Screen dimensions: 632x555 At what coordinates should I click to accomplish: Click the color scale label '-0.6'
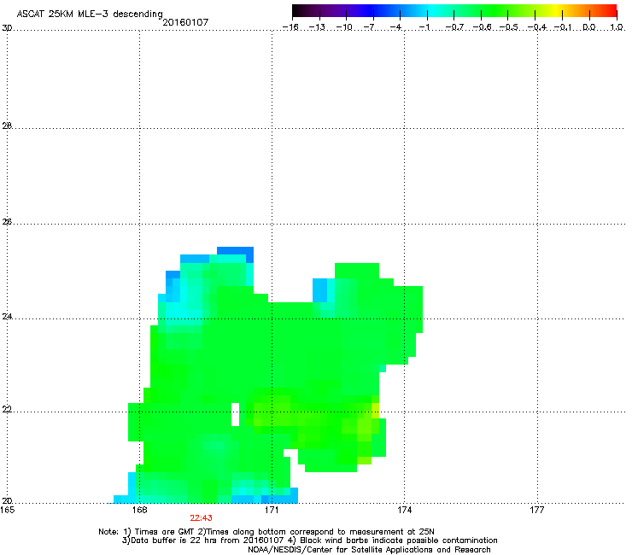point(482,27)
